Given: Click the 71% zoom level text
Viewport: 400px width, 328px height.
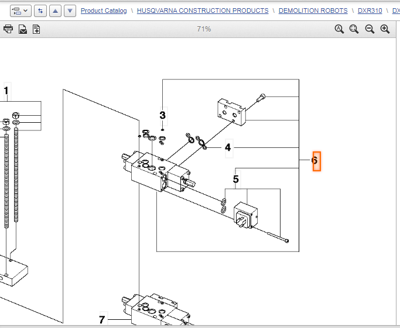Looking at the screenshot, I should tap(204, 29).
